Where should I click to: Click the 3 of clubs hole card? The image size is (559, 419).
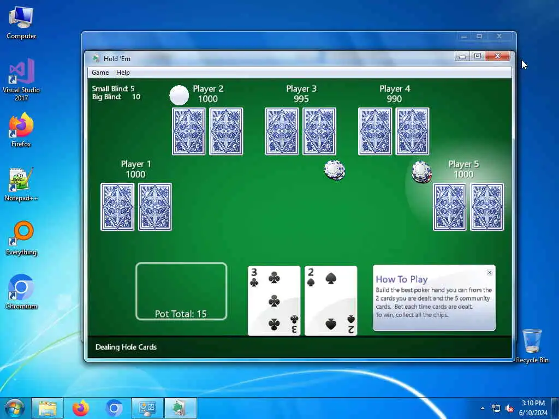pyautogui.click(x=274, y=301)
